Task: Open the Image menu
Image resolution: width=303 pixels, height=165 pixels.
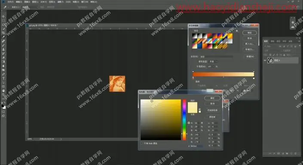Action: (27, 2)
